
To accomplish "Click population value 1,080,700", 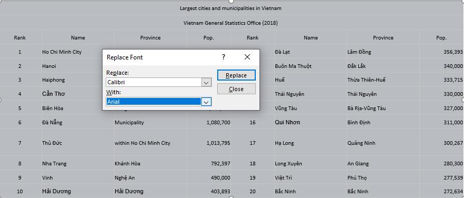I will (x=218, y=122).
